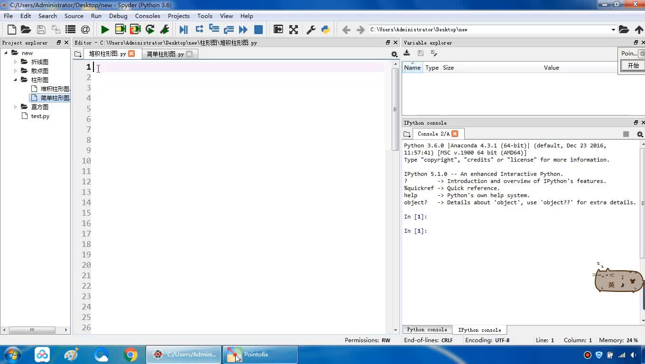Run the file with the green play icon
Screen dimensions: 645x364
pyautogui.click(x=105, y=29)
